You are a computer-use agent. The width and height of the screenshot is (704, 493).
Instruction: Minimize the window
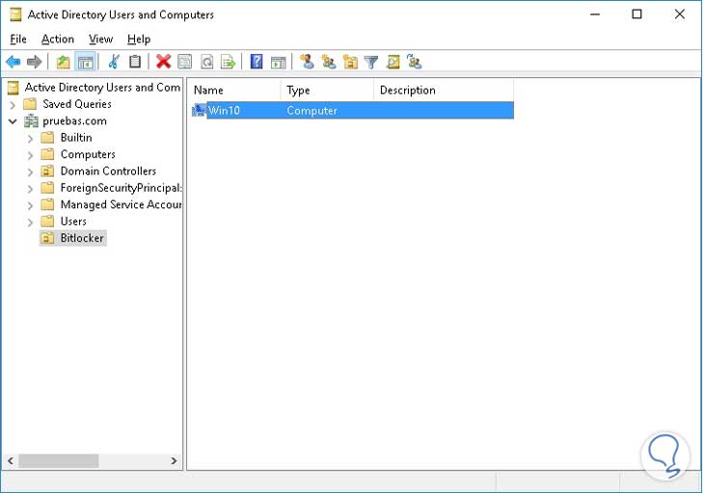[595, 14]
